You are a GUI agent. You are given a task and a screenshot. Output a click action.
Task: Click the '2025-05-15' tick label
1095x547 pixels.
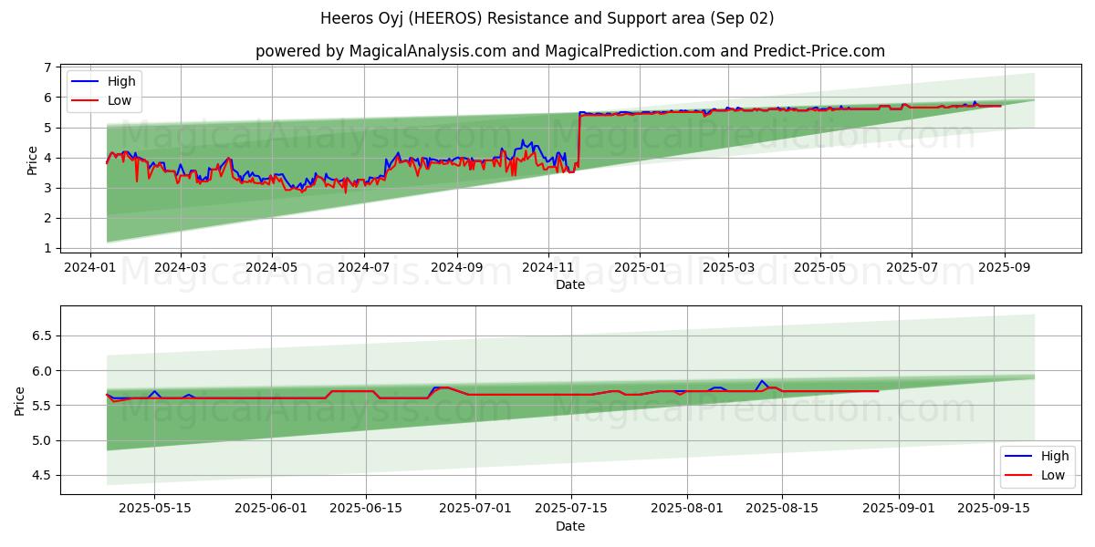154,508
